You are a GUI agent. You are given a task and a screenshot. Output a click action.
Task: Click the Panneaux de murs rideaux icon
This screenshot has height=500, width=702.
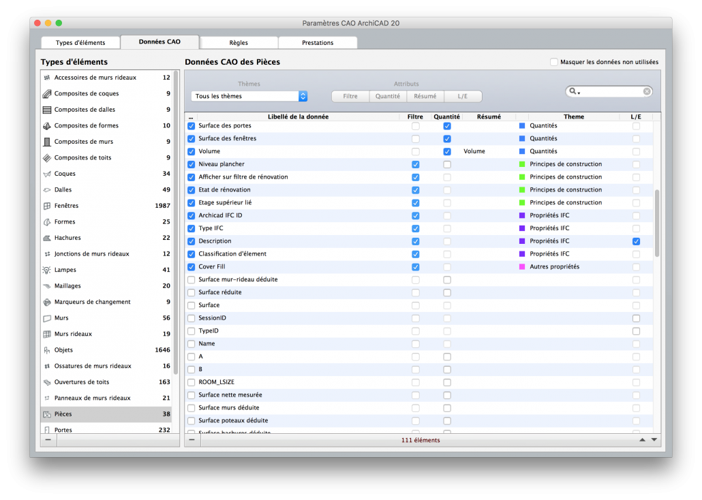47,399
